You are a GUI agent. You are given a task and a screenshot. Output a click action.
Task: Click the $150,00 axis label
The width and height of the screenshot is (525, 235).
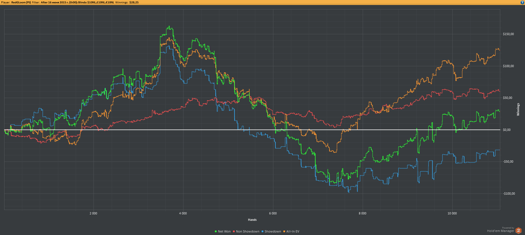[508, 34]
